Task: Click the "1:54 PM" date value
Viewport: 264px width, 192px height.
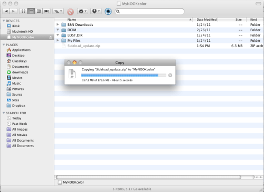Action: coord(203,46)
